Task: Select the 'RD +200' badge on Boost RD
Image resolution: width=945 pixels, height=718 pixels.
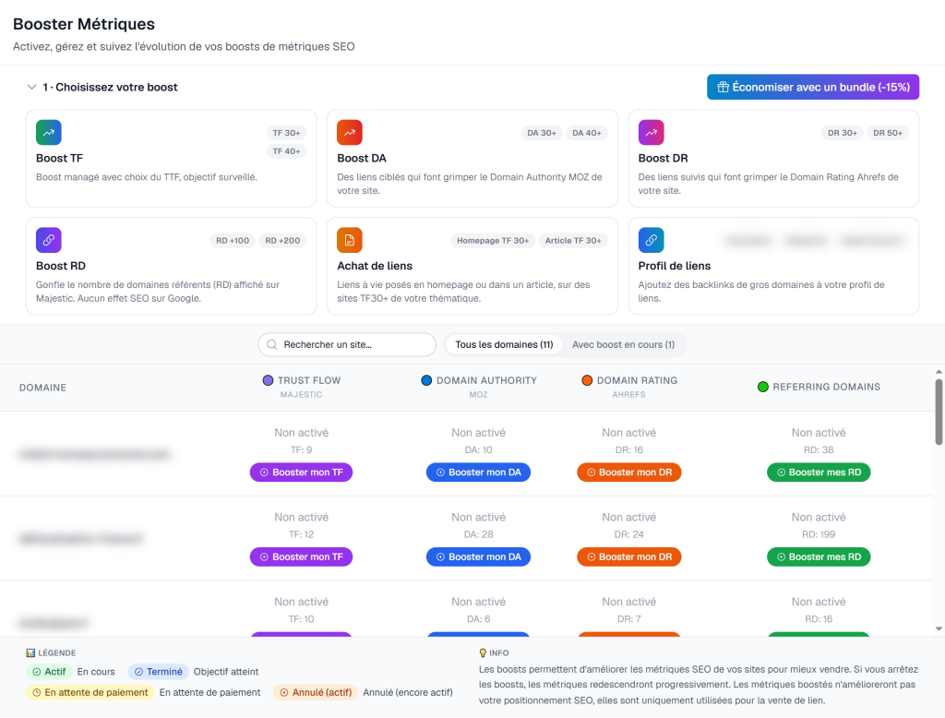Action: coord(282,241)
